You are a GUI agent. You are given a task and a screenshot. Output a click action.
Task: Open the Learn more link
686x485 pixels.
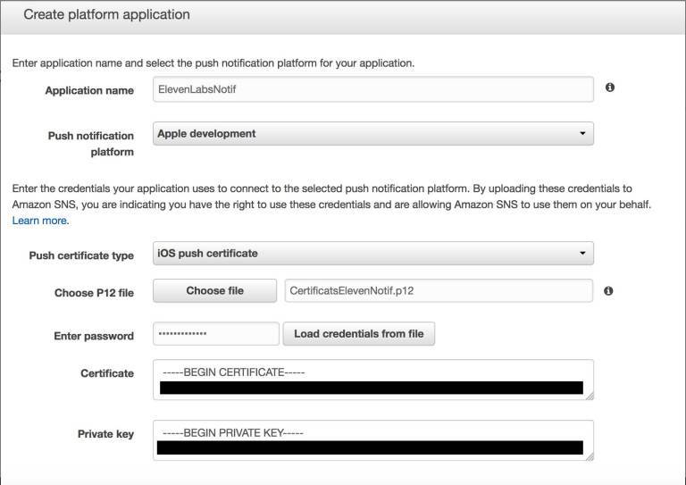[40, 221]
